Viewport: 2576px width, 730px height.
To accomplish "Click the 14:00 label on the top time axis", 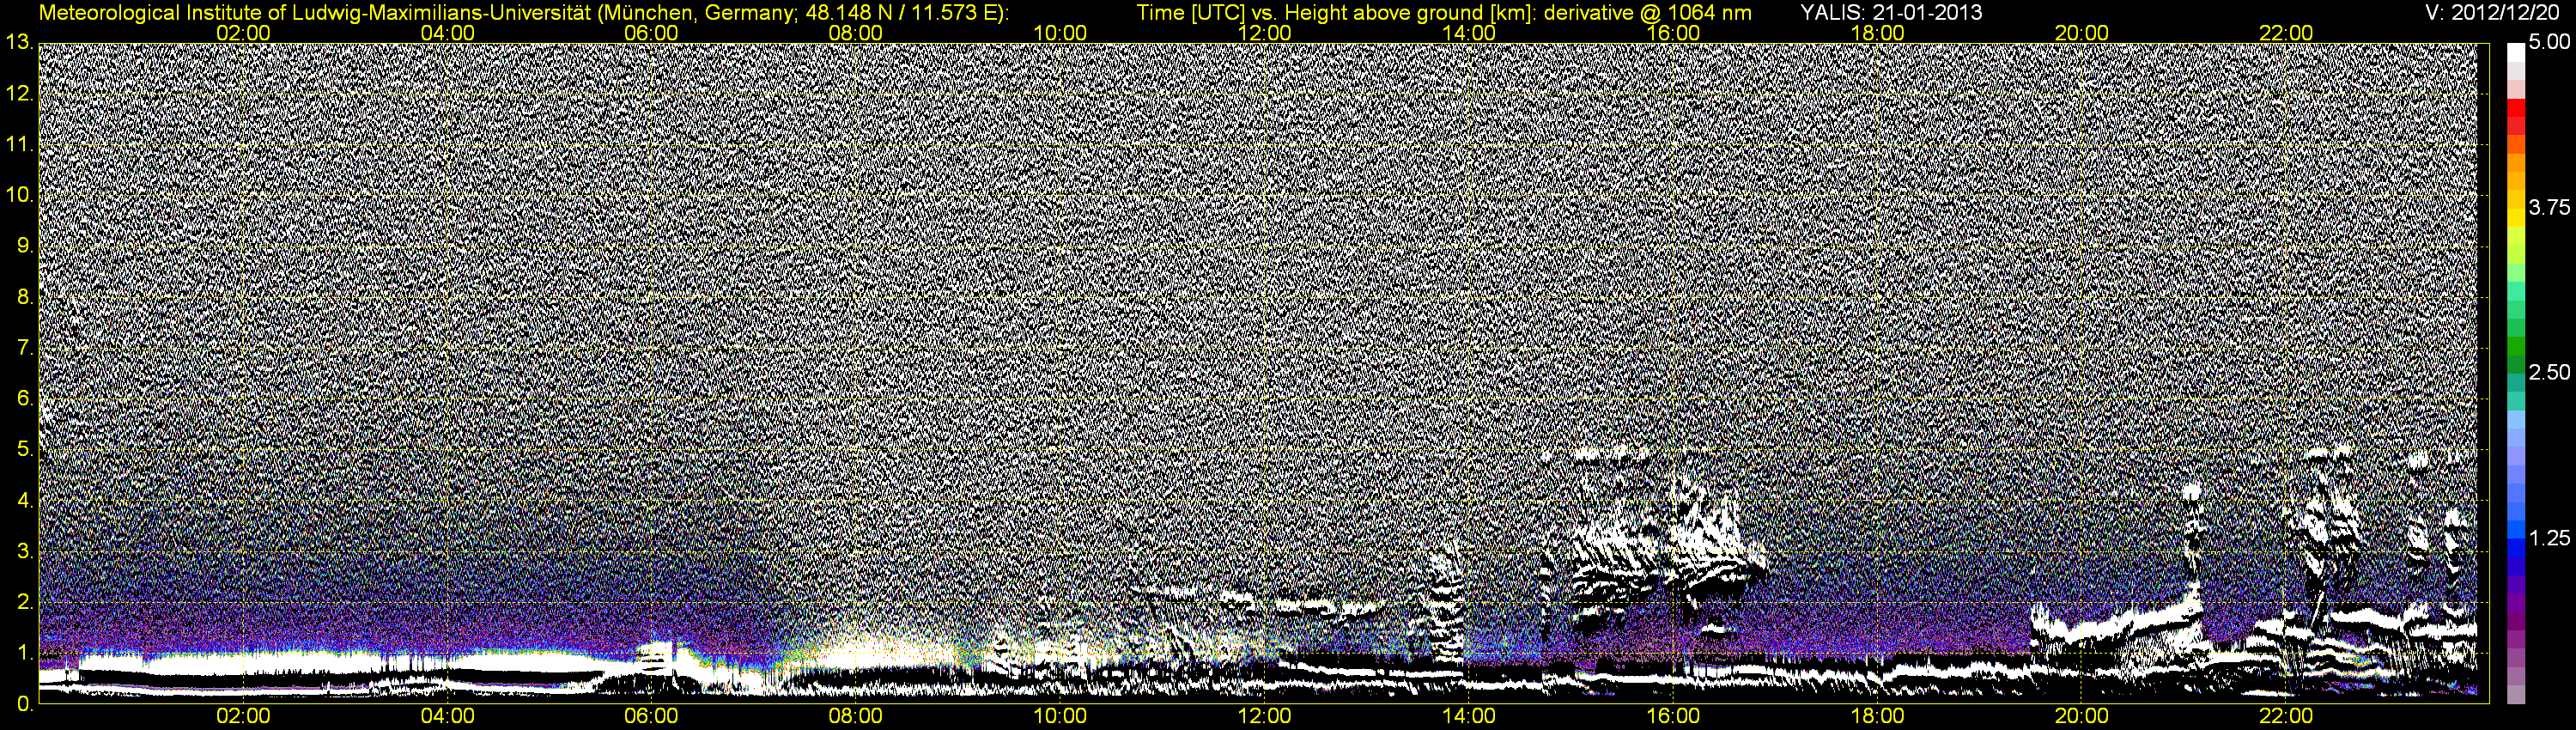I will coord(1469,33).
